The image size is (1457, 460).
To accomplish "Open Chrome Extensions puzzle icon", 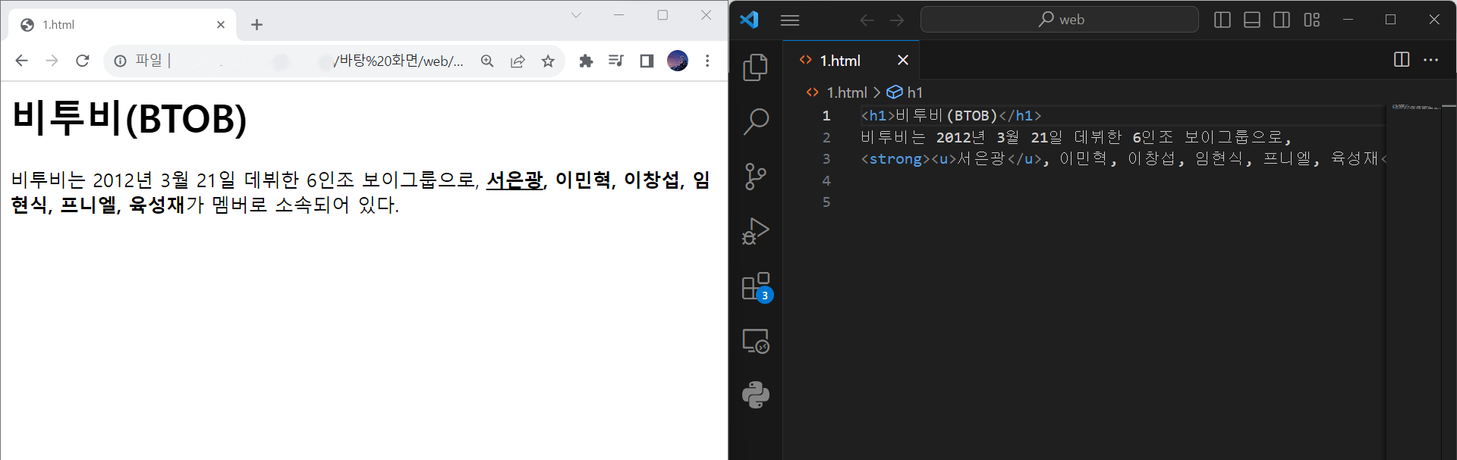I will (586, 61).
